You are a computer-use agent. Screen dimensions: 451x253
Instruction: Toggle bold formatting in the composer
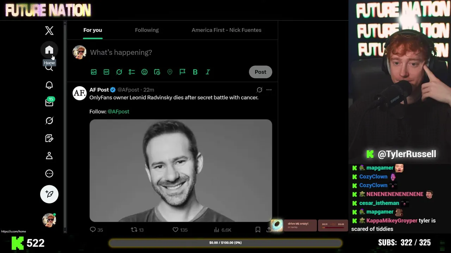coord(195,72)
